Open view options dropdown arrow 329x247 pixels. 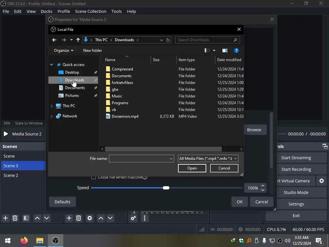click(x=214, y=50)
